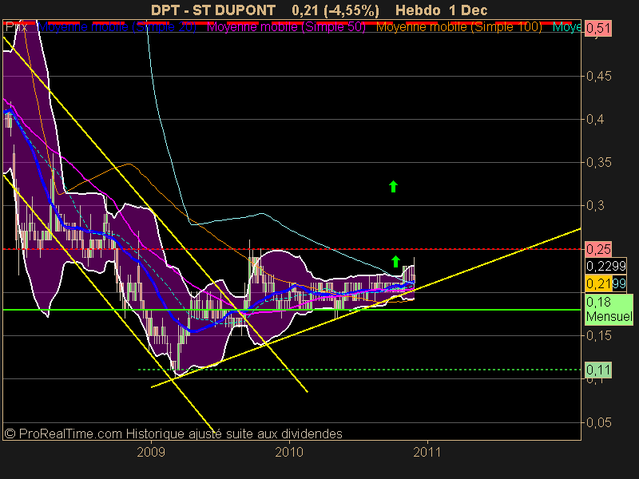
Task: Click the 'Hebdo' timeframe label in title
Action: click(x=418, y=10)
